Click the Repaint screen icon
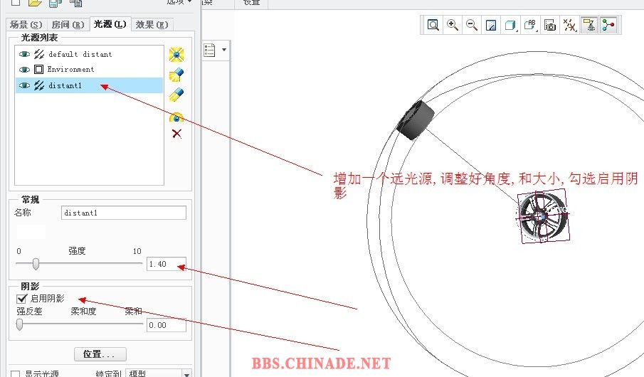644x377 pixels. [491, 25]
